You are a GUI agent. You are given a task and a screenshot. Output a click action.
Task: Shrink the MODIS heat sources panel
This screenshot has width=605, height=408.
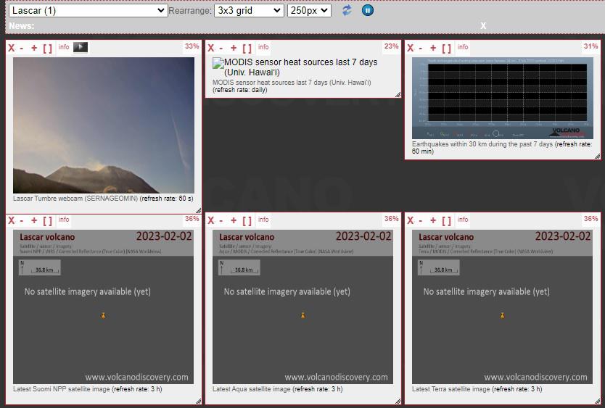(221, 49)
